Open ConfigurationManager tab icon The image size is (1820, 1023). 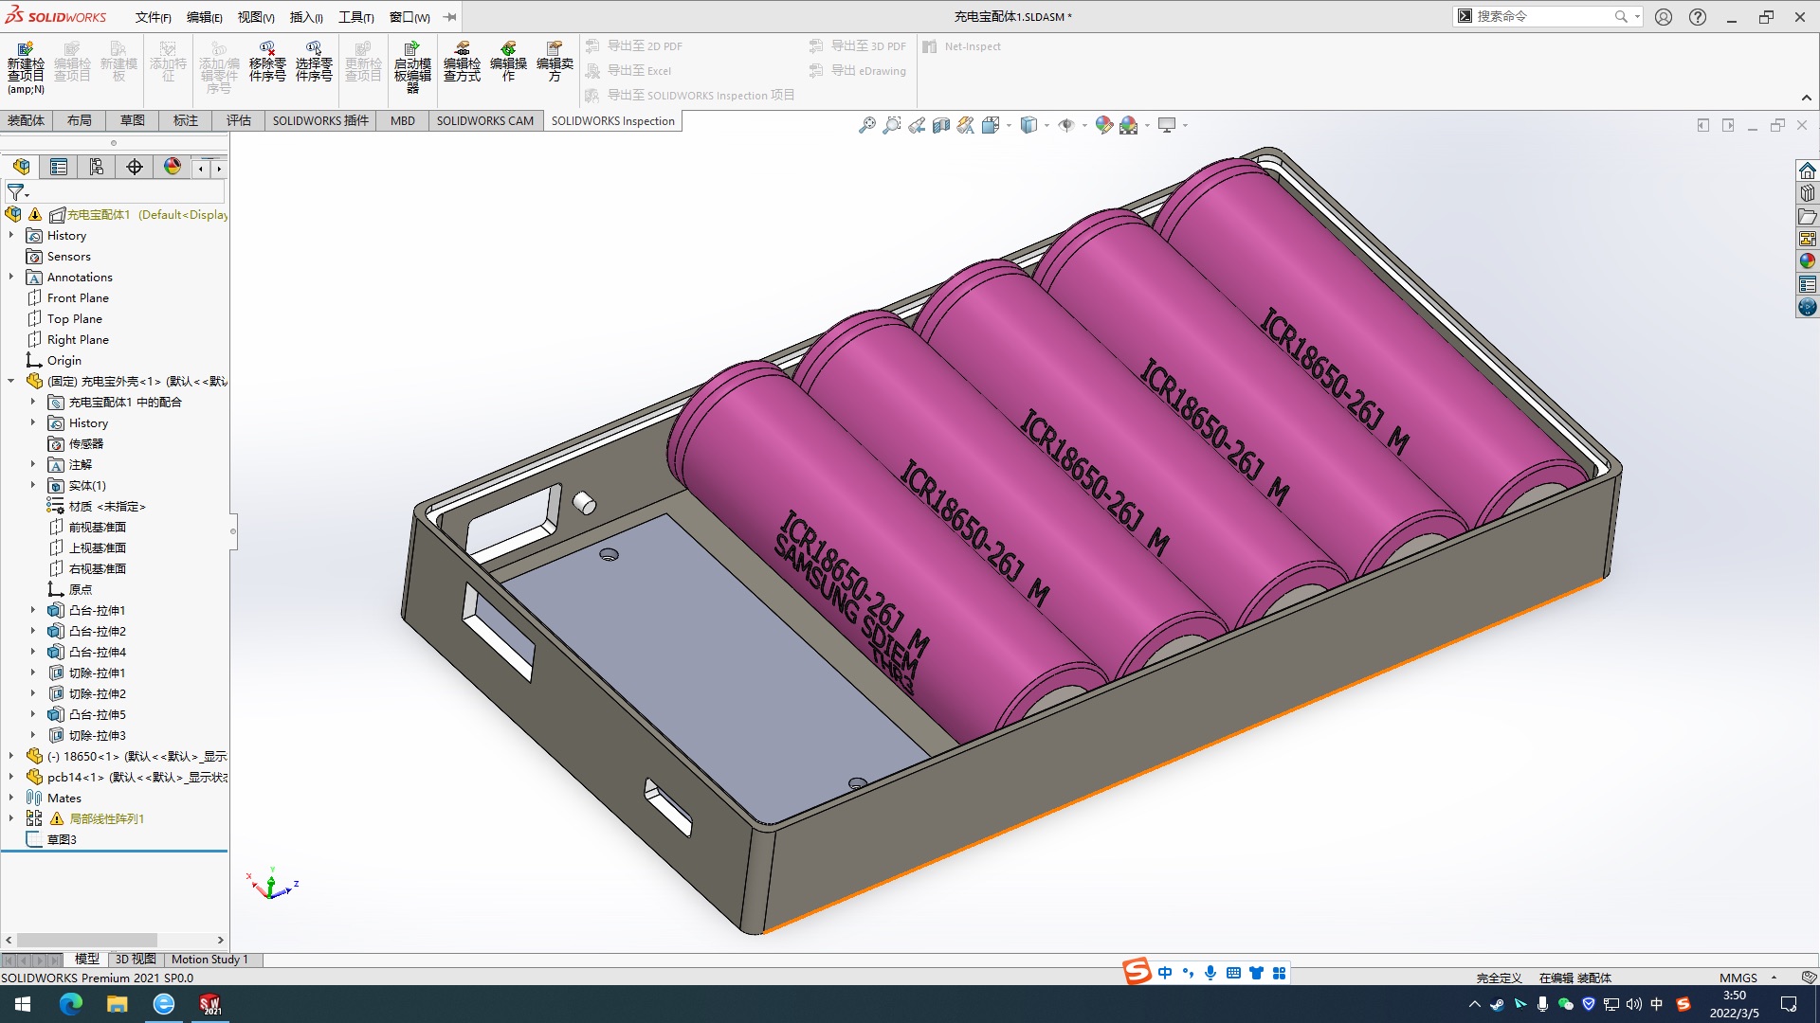[97, 167]
